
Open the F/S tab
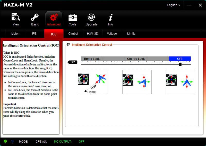pos(35,34)
